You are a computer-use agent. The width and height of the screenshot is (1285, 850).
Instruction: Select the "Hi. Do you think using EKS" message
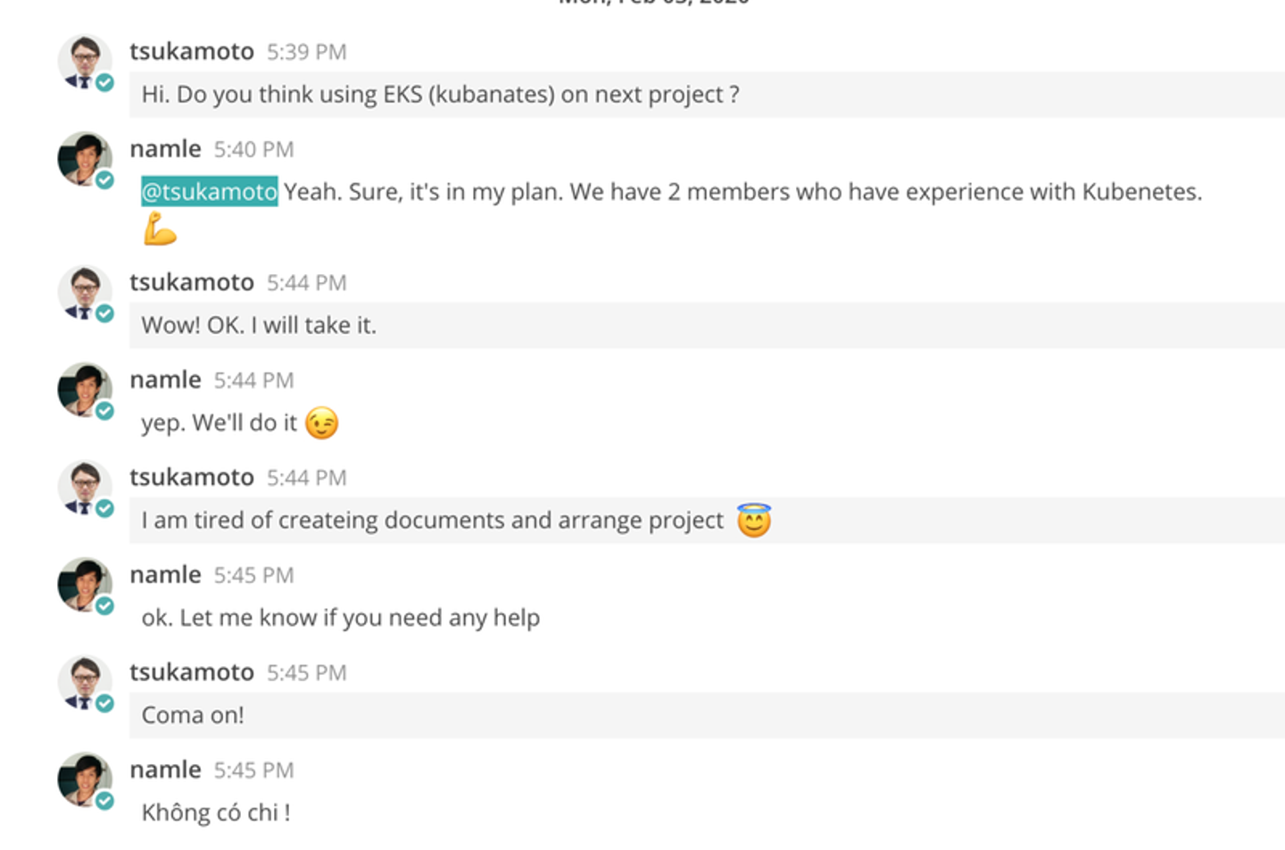[440, 95]
